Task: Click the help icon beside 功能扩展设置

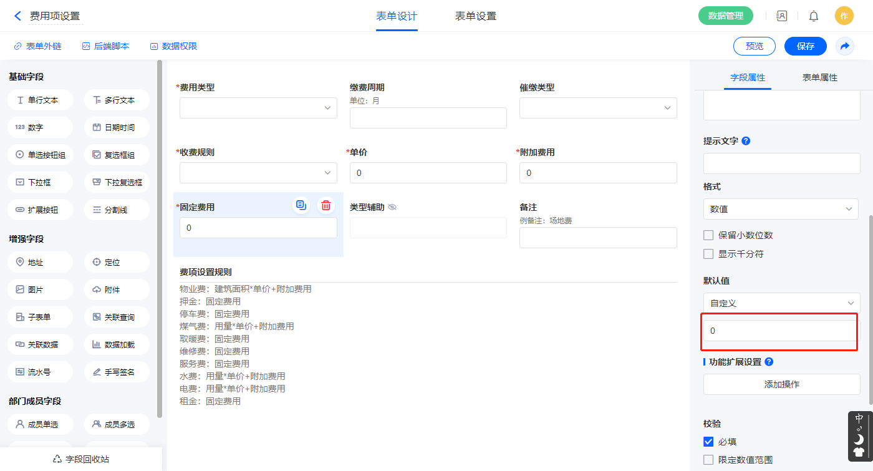Action: [769, 362]
